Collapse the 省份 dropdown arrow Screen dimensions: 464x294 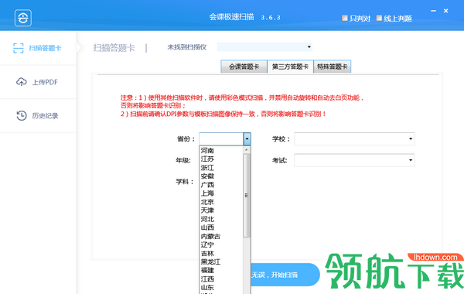pos(247,138)
